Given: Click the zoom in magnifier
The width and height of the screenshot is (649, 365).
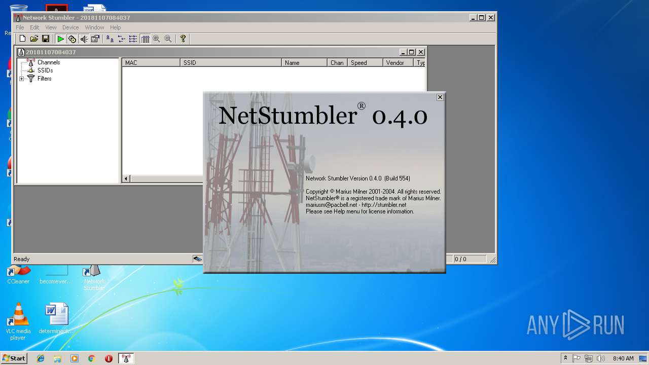Looking at the screenshot, I should pos(157,39).
